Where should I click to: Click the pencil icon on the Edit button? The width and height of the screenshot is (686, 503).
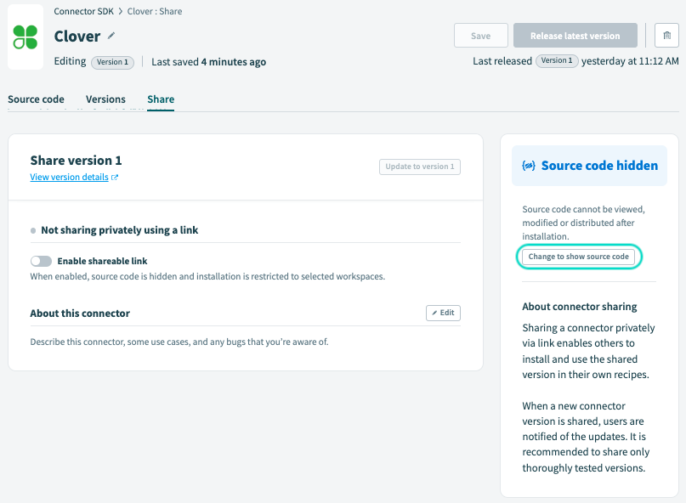click(x=435, y=312)
